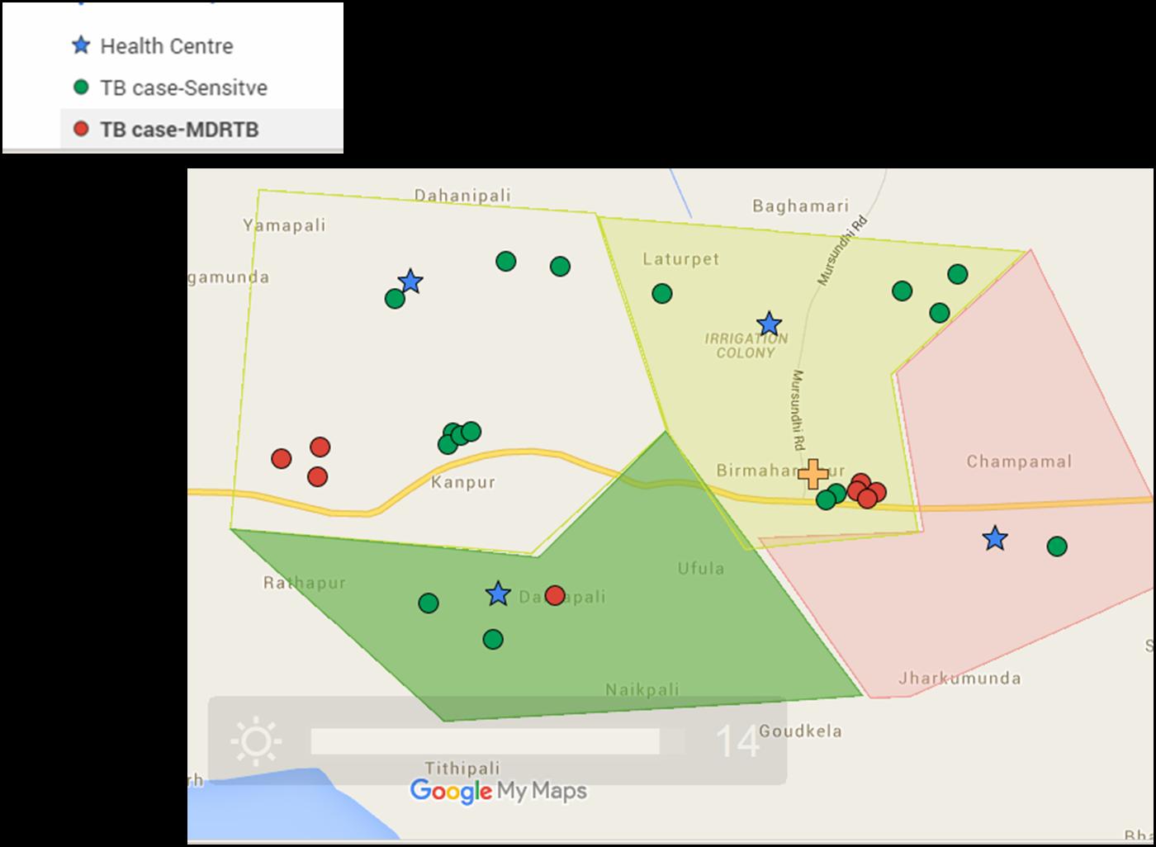Select the Health Centre star near Champamal
Screen dimensions: 1156x847
click(996, 540)
